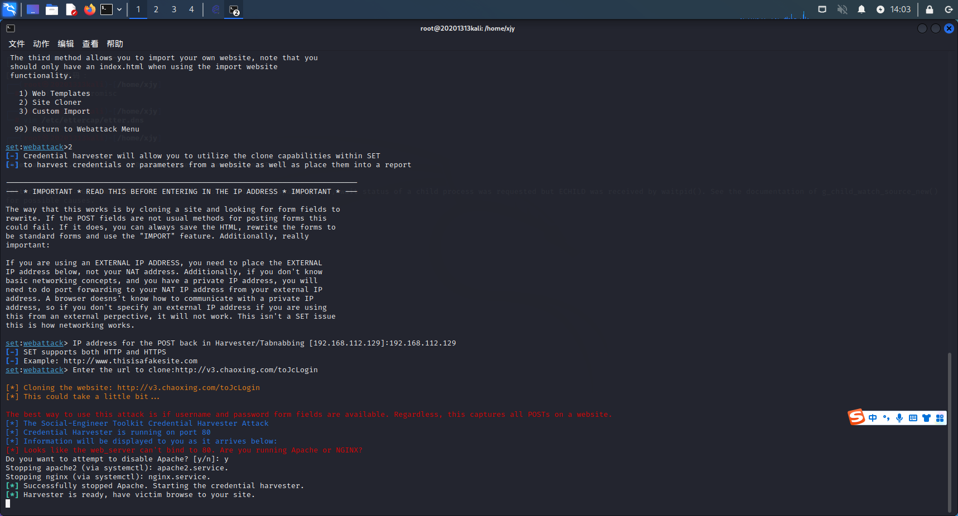This screenshot has width=958, height=516.
Task: Launch the file manager from the panel
Action: (x=52, y=9)
